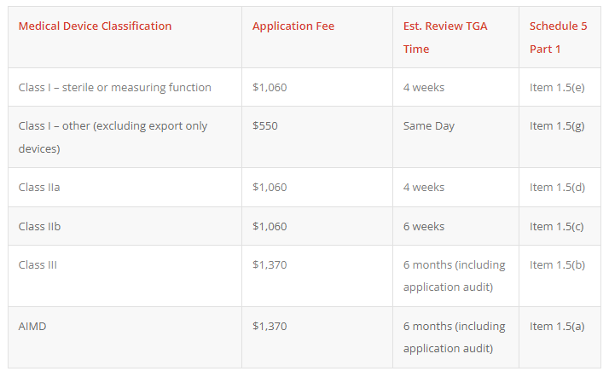The width and height of the screenshot is (609, 377).
Task: Click the Schedule 5 Part 1 header
Action: point(558,38)
